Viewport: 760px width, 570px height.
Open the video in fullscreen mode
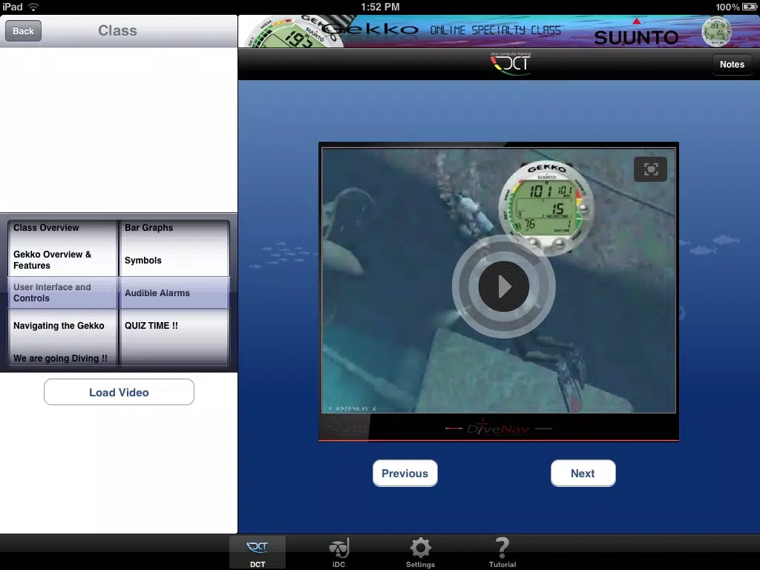pyautogui.click(x=650, y=169)
